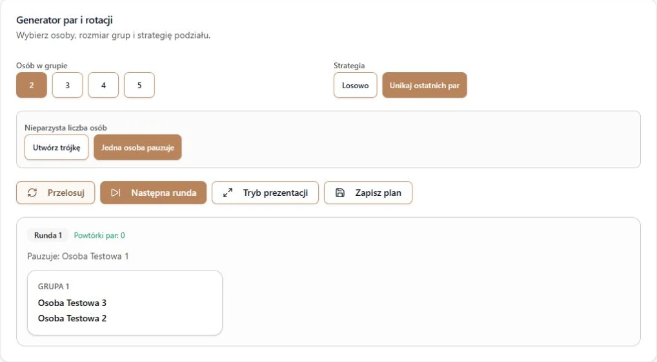The height and width of the screenshot is (362, 657).
Task: Select the GRUPA 1 card
Action: [x=125, y=303]
